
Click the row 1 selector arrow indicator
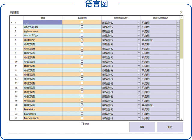(11, 23)
